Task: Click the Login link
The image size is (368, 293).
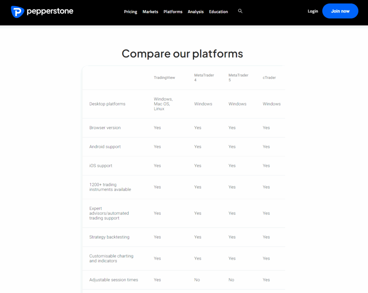Action: pyautogui.click(x=313, y=11)
